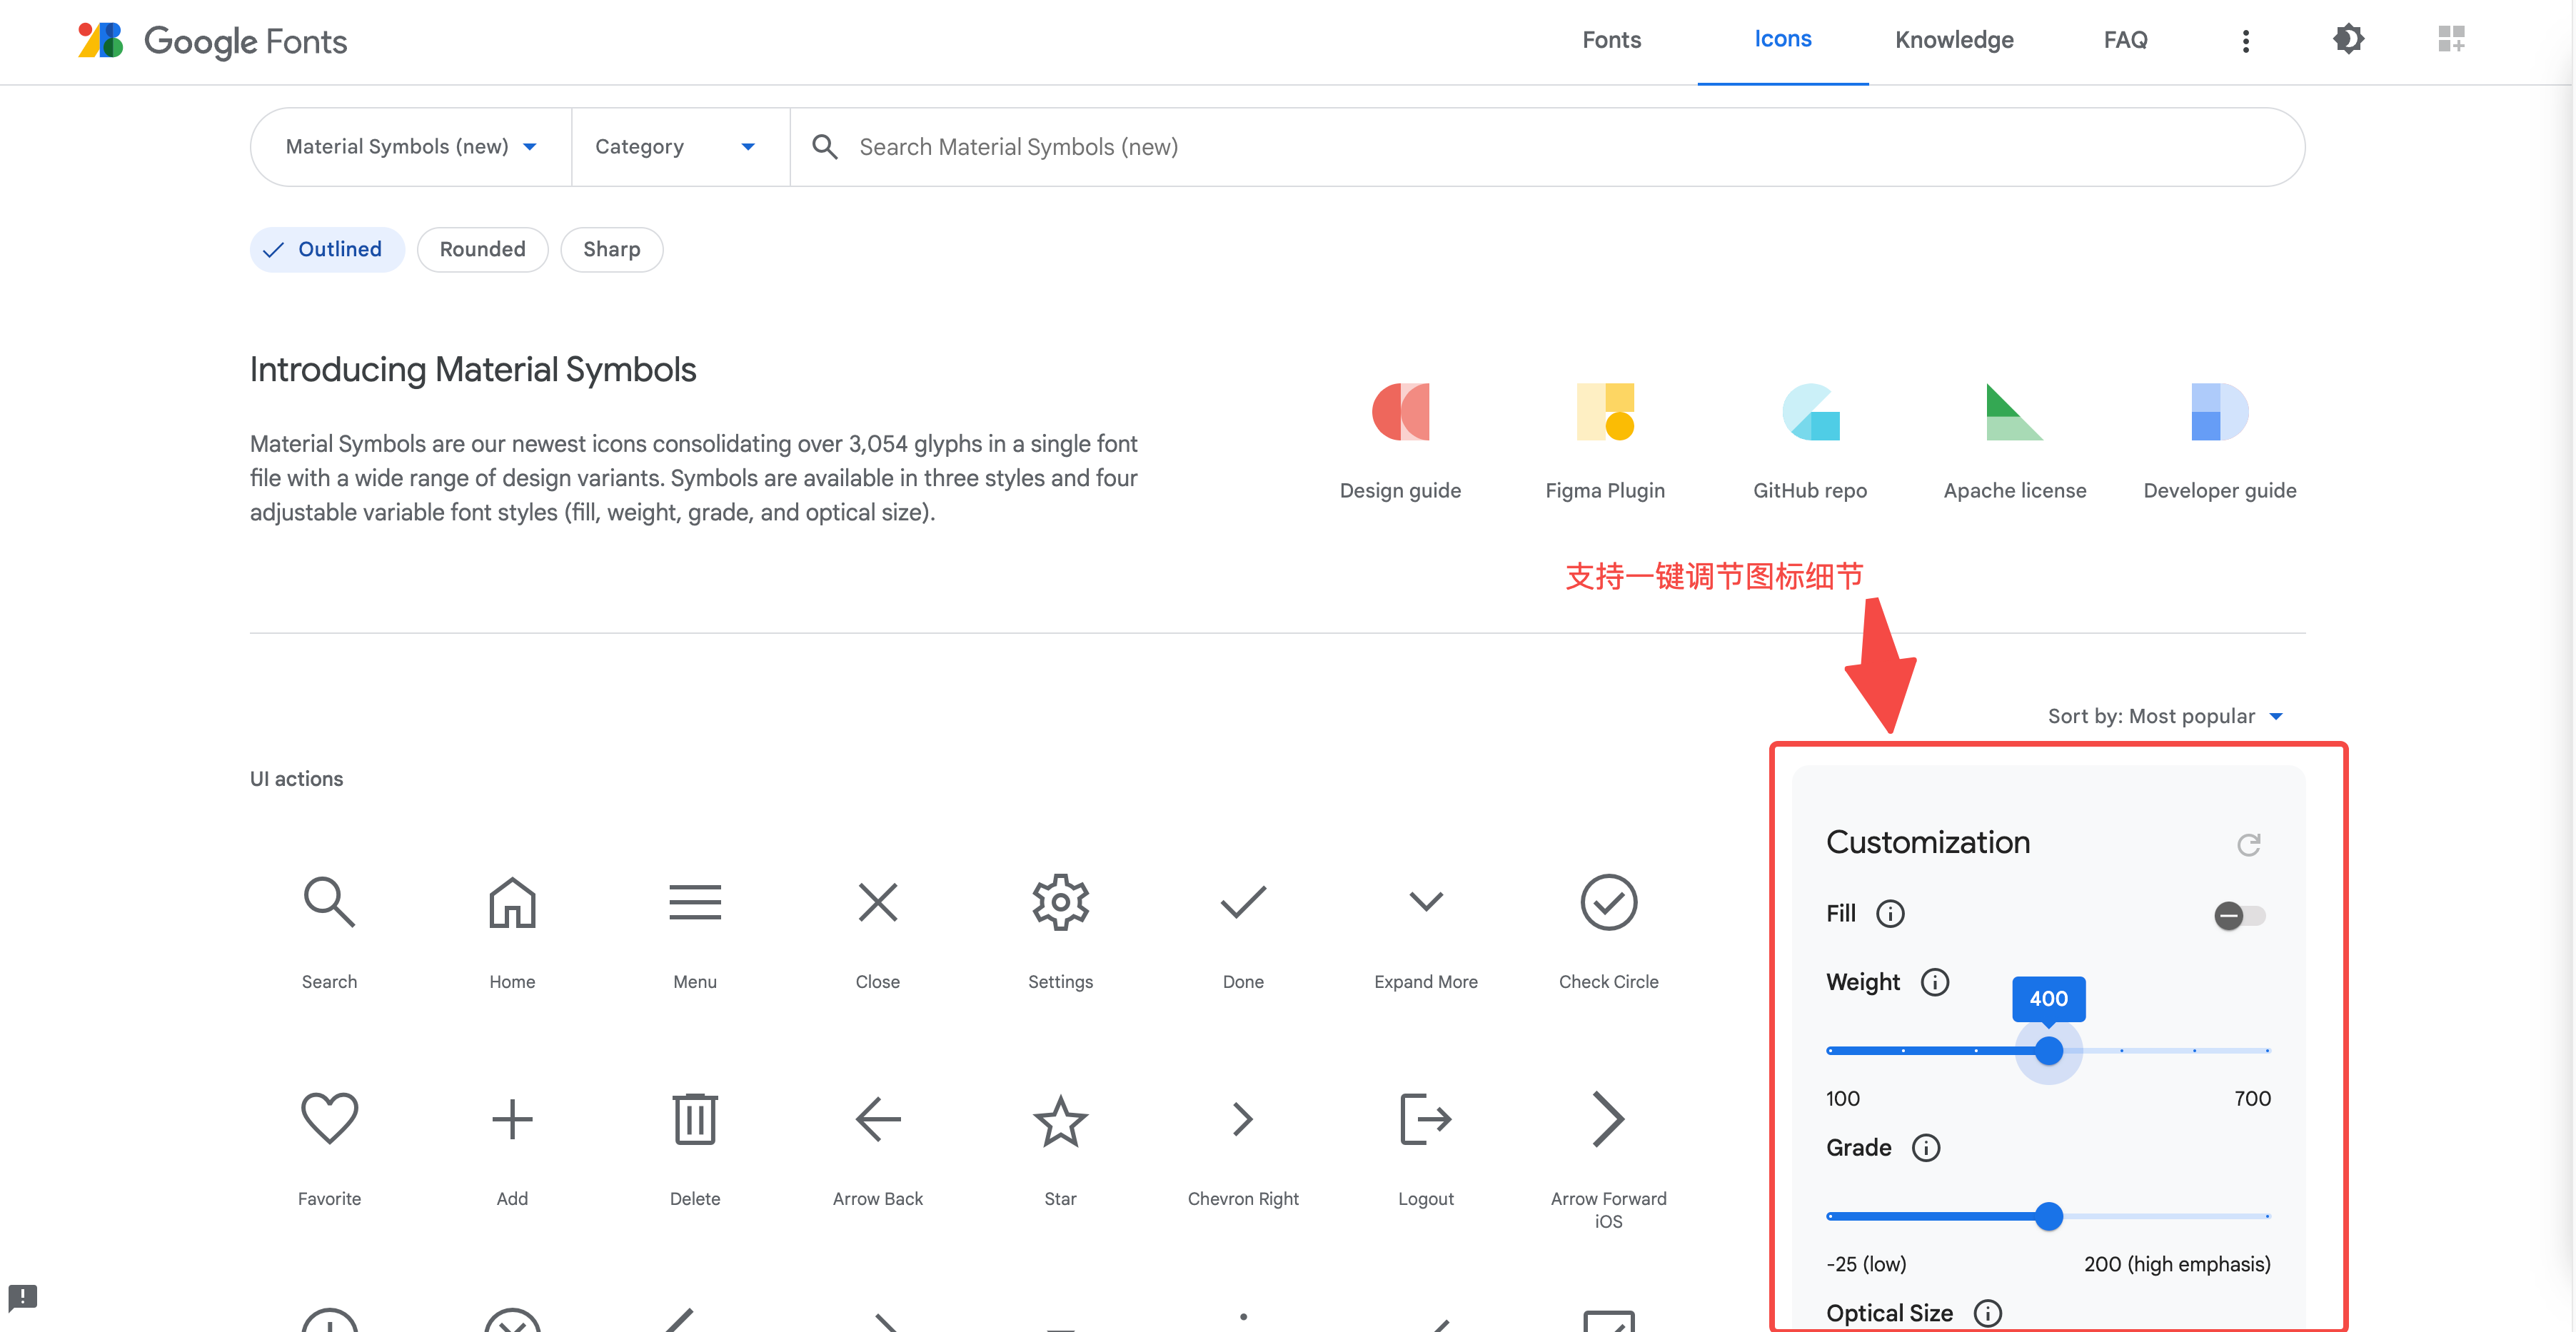Select the Arrow Back icon tile
This screenshot has width=2576, height=1332.
tap(878, 1148)
